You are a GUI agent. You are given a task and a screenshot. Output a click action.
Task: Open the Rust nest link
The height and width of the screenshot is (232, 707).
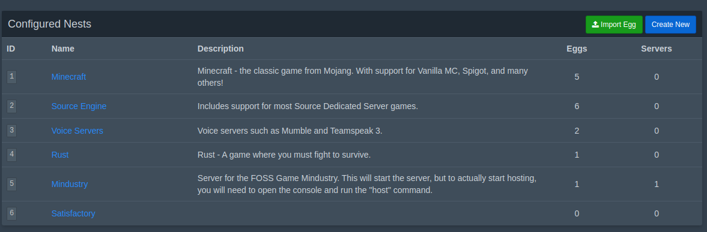click(60, 155)
